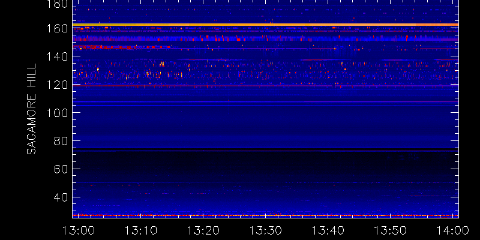Click the 13:20 time axis label
This screenshot has height=240, width=480.
[203, 230]
